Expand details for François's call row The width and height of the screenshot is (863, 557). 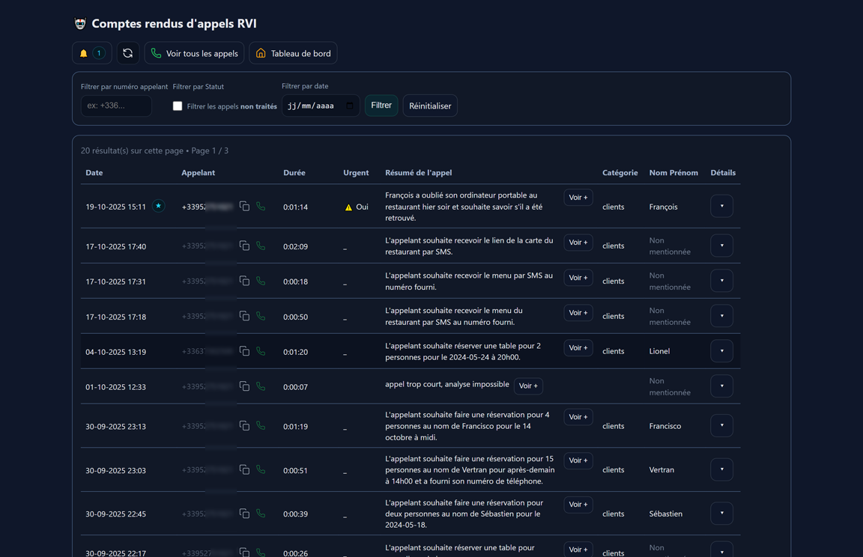pyautogui.click(x=721, y=206)
